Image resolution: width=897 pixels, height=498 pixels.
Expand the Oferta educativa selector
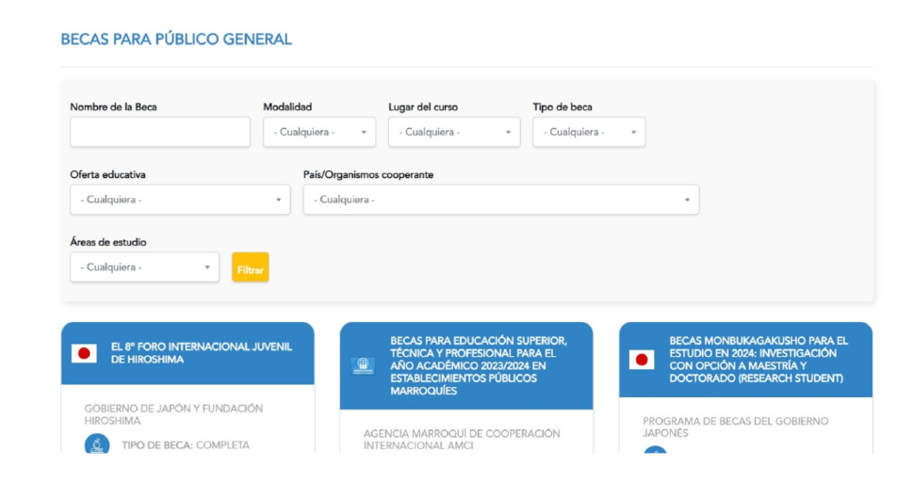click(180, 200)
